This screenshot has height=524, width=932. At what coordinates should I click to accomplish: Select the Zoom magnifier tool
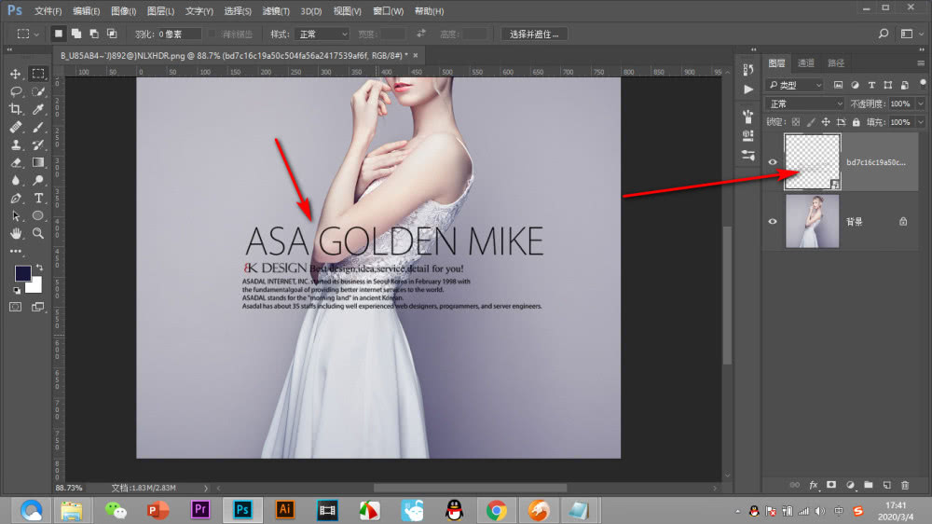click(x=39, y=233)
